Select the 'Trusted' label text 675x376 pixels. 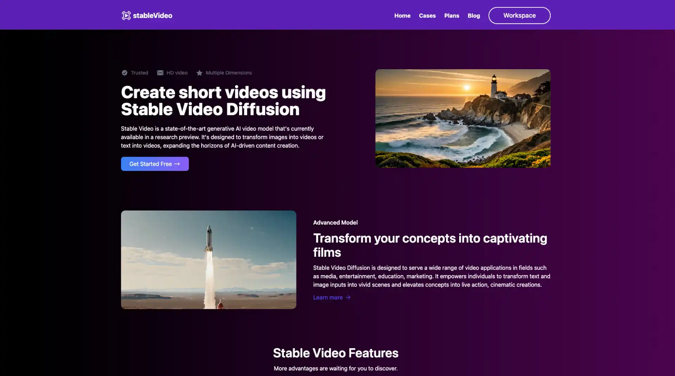pos(140,73)
